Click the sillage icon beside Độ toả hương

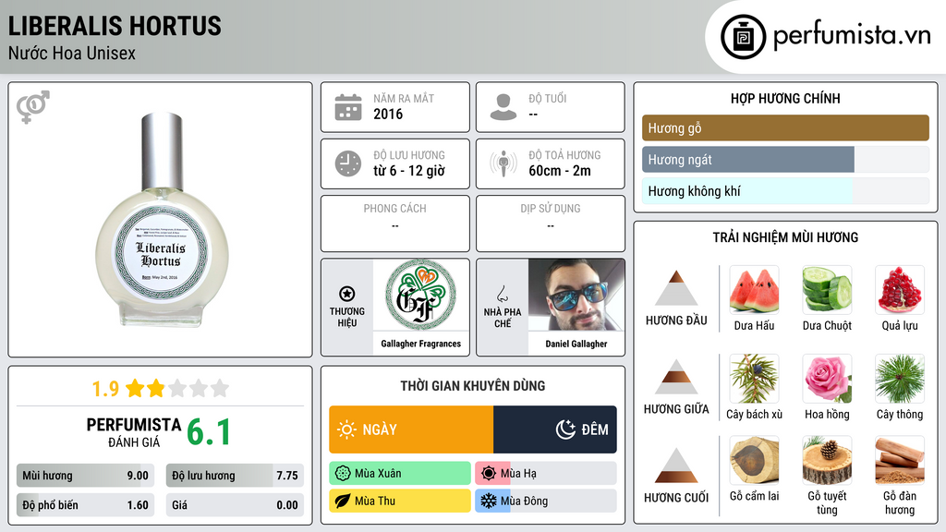pos(503,163)
